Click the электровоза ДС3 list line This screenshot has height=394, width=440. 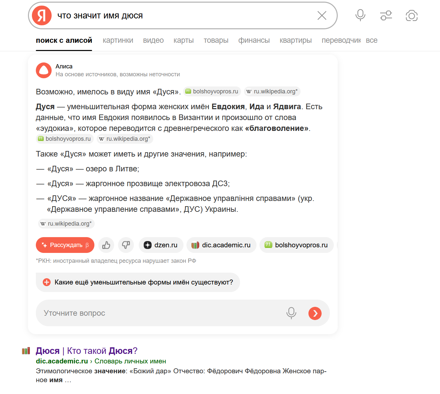point(138,184)
